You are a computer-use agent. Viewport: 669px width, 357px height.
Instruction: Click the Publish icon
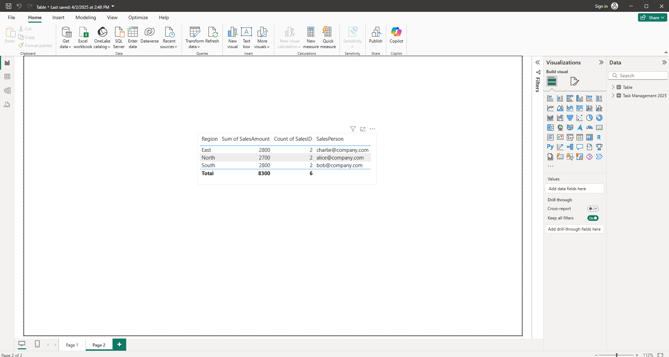pos(375,33)
